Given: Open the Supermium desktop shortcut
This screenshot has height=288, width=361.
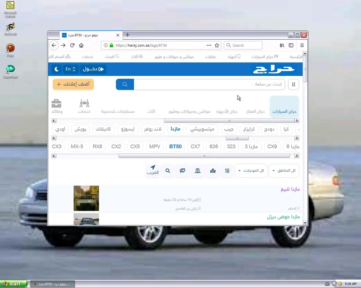Looking at the screenshot, I should coord(10,71).
